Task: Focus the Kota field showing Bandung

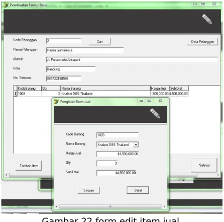Action: tap(71, 69)
